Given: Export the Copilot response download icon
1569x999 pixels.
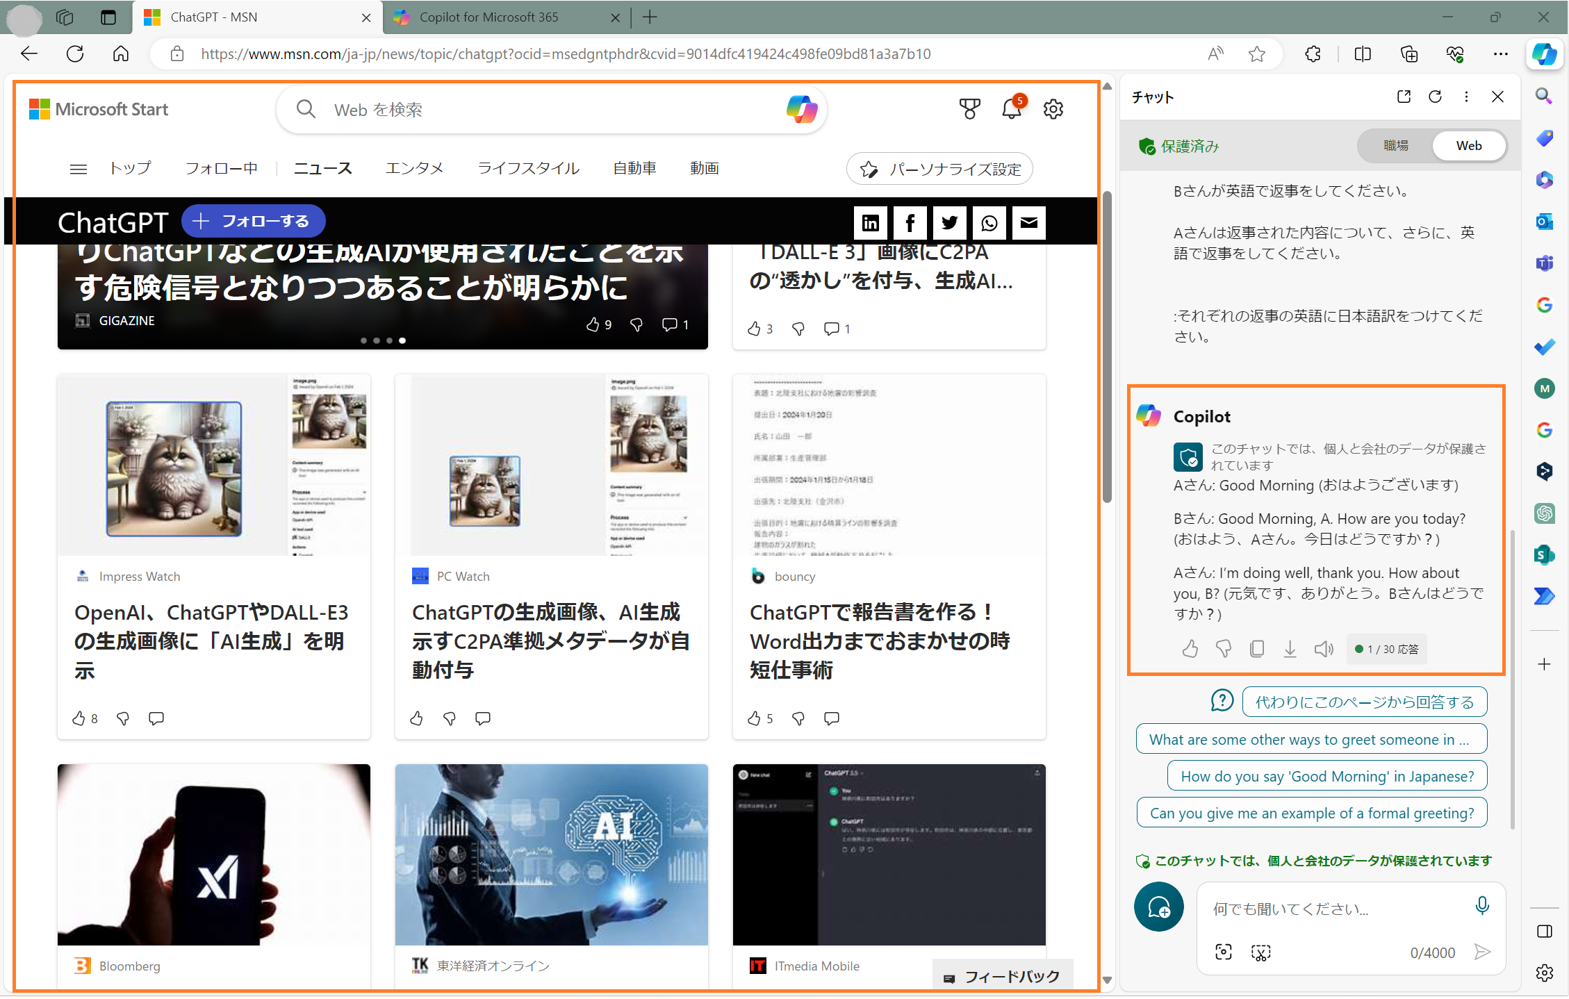Looking at the screenshot, I should tap(1290, 649).
